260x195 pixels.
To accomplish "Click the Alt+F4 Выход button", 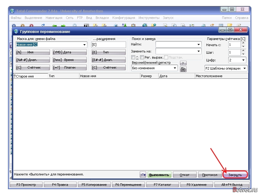I will click(232, 185).
